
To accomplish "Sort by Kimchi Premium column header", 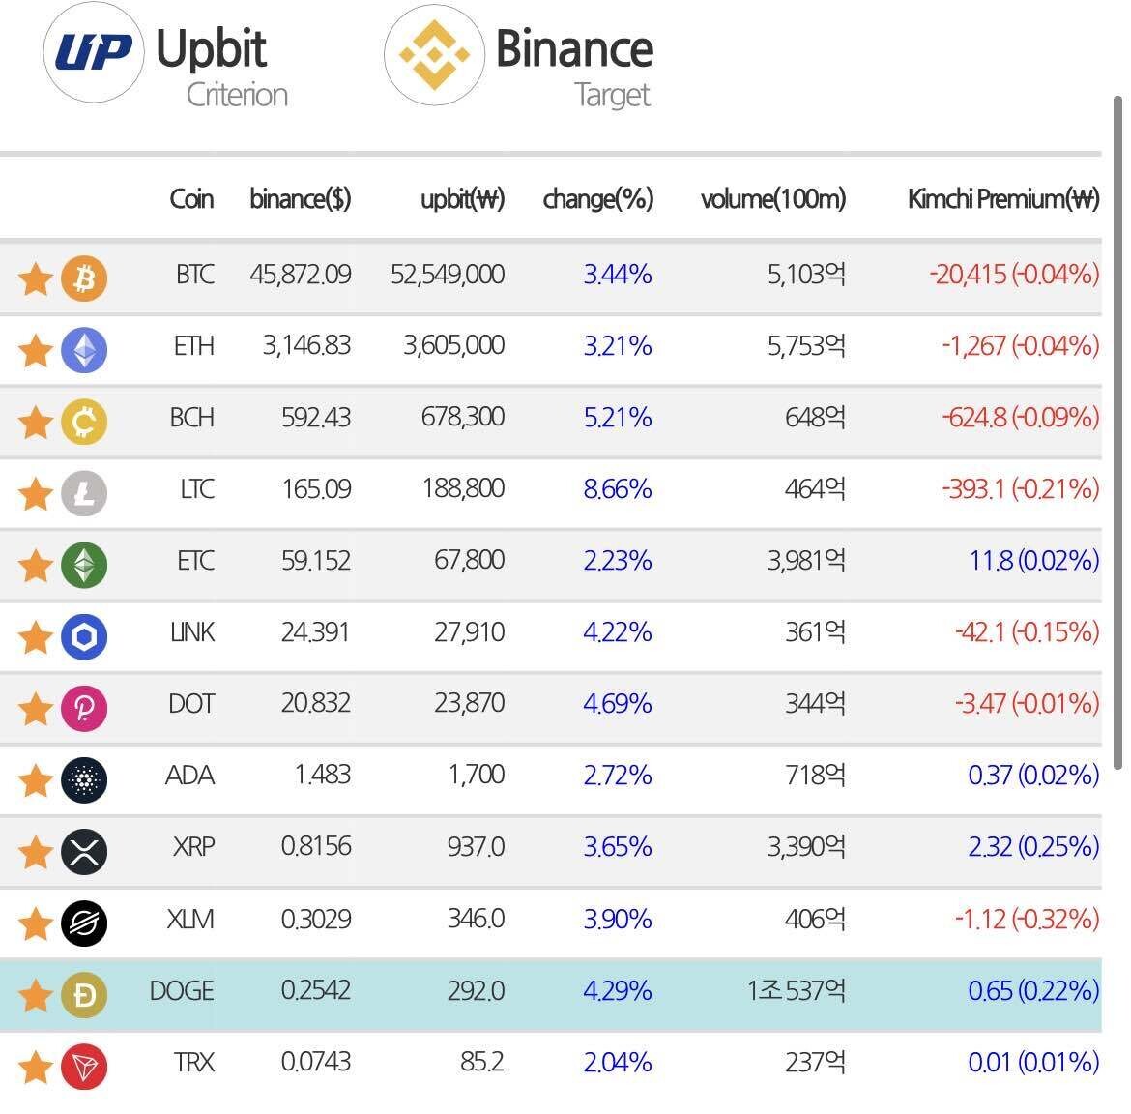I will 1002,199.
